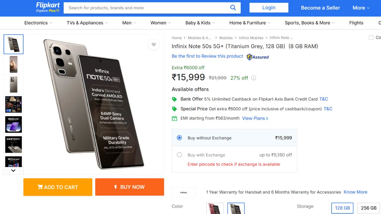Select the 256 GB storage option
The height and width of the screenshot is (214, 381).
click(368, 208)
